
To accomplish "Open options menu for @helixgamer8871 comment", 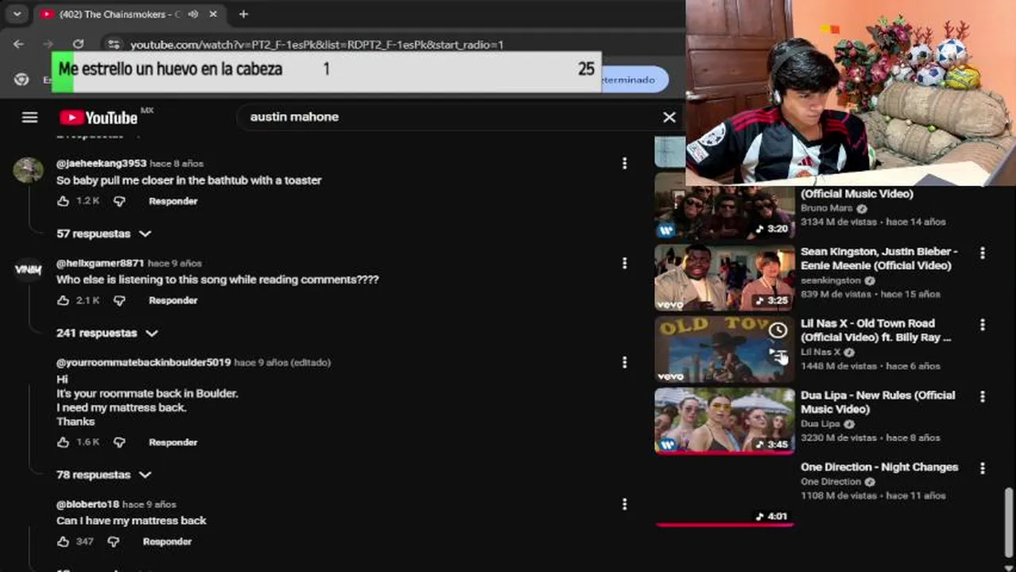I will pos(624,263).
